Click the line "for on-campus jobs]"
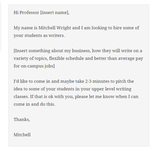The image size is (156, 151). 34,66
